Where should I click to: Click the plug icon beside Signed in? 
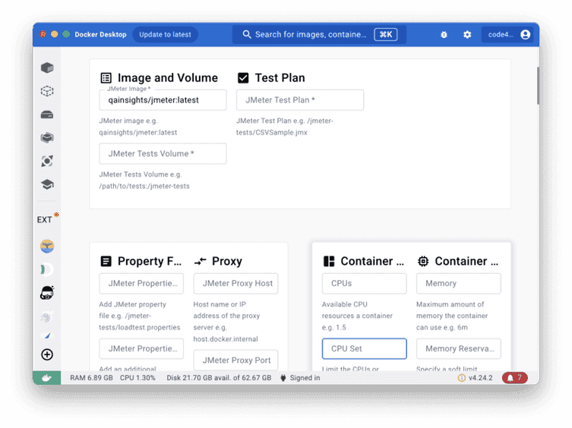[x=283, y=378]
